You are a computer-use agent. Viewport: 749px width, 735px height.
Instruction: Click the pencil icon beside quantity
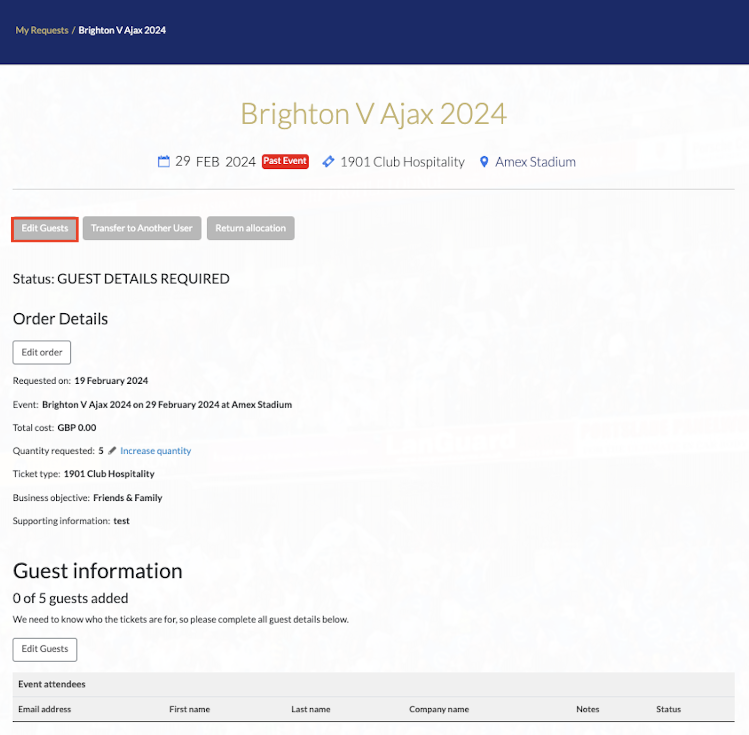112,451
